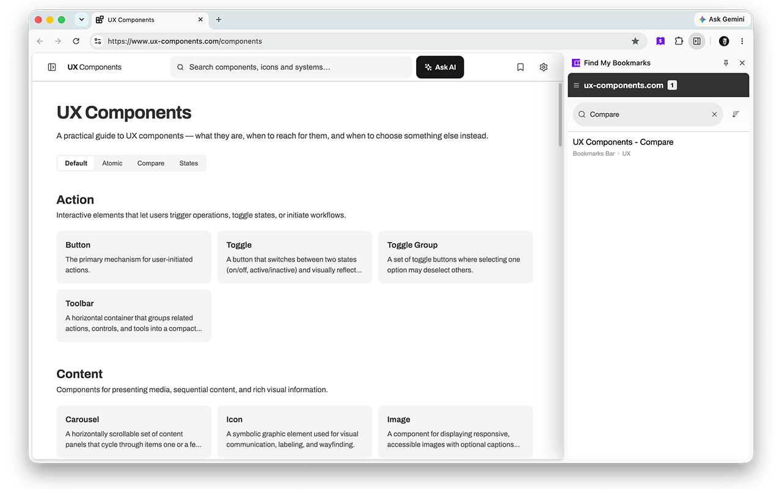Select the UX Components browser tab
782x489 pixels.
[150, 20]
